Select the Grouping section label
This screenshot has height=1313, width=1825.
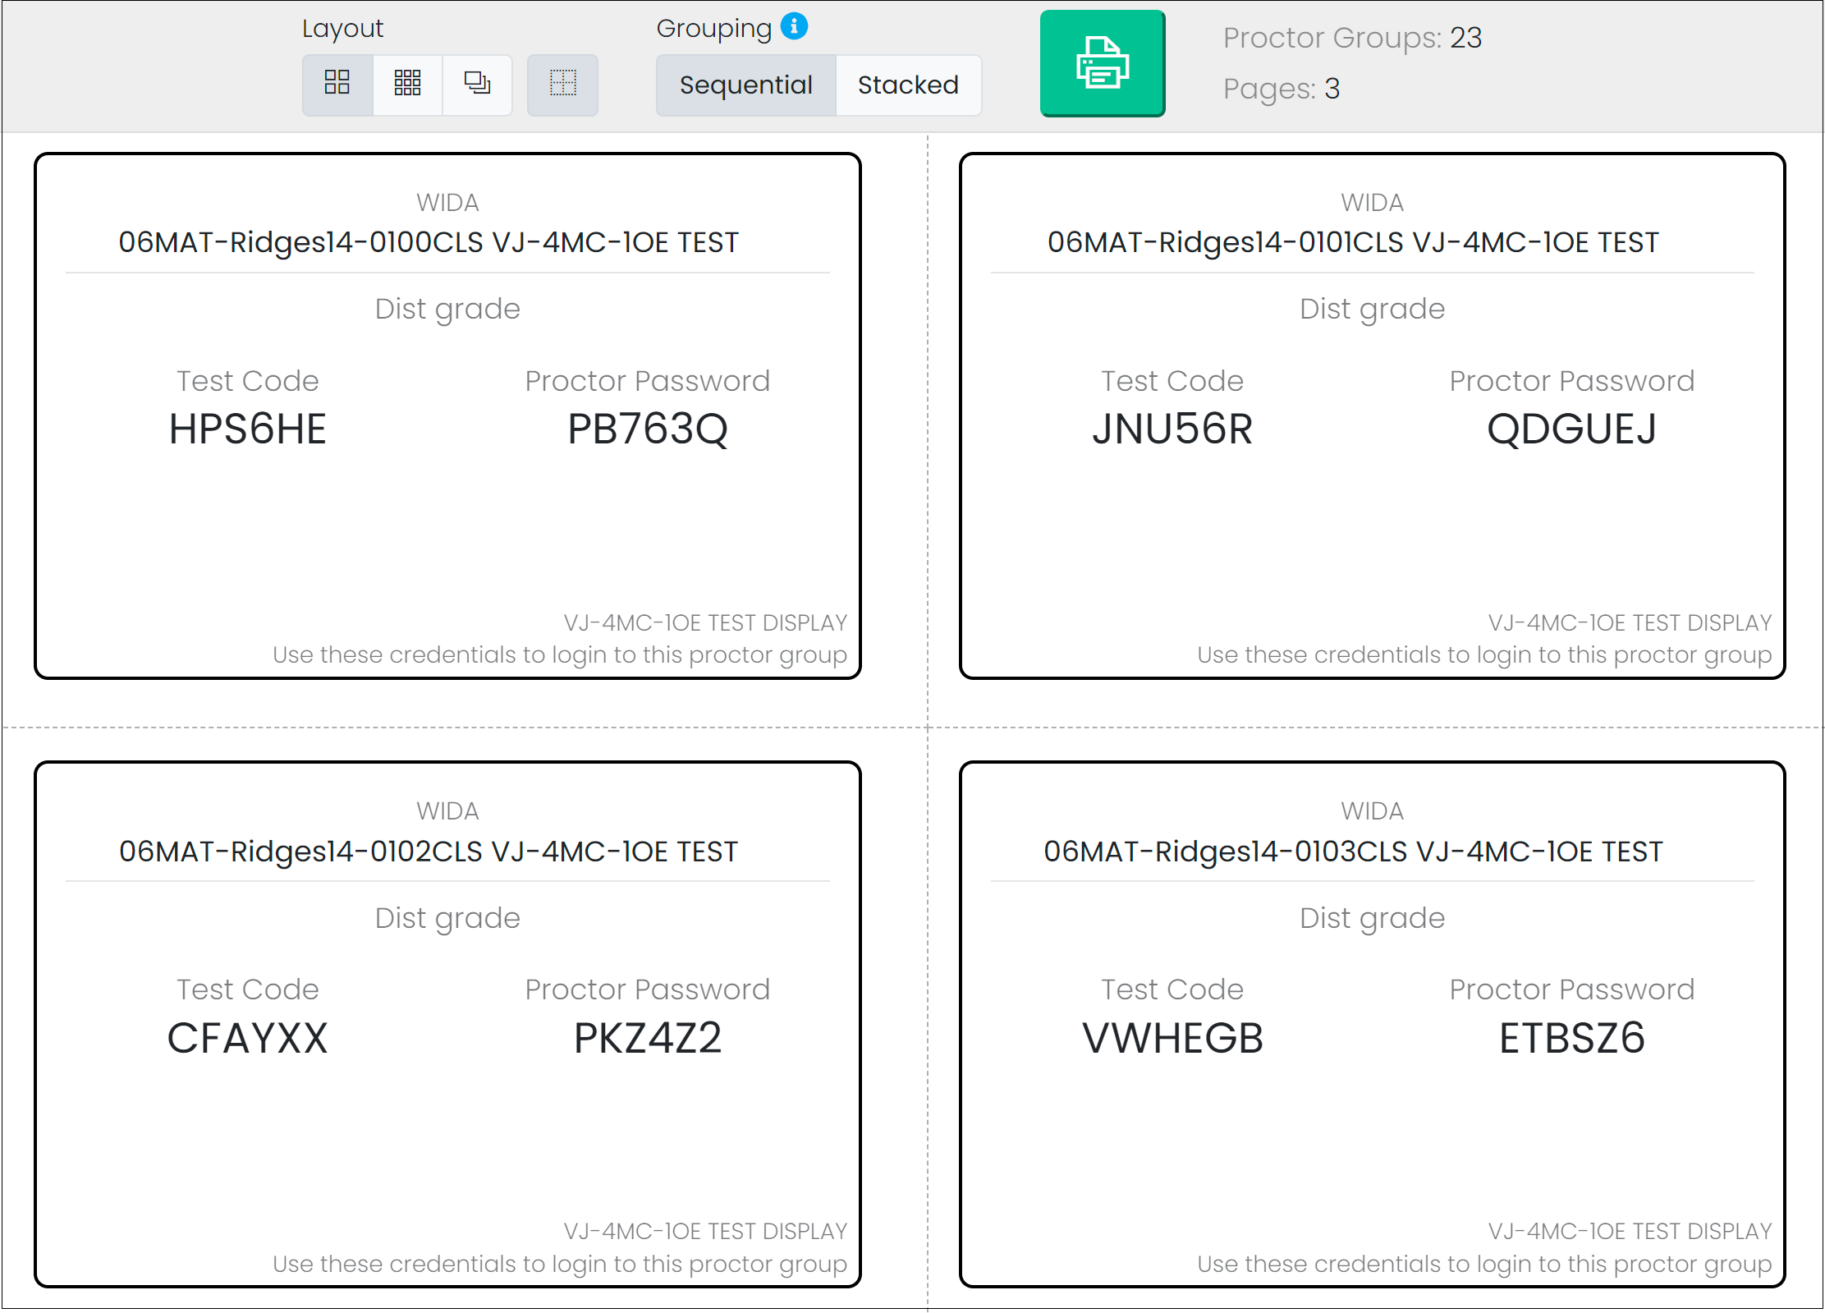click(x=715, y=27)
